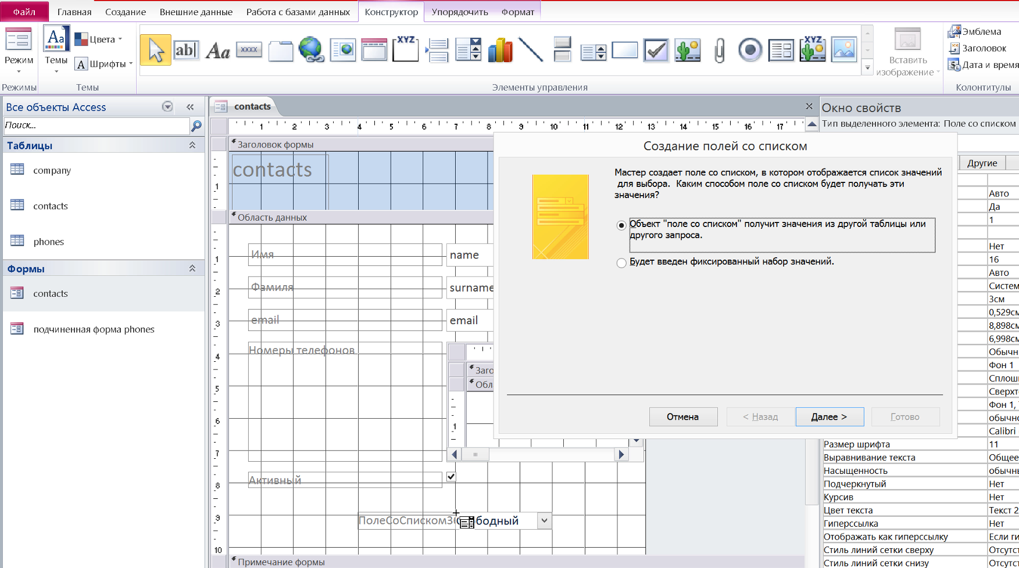1019x568 pixels.
Task: Select the Option Button control in the ribbon
Action: click(x=750, y=51)
